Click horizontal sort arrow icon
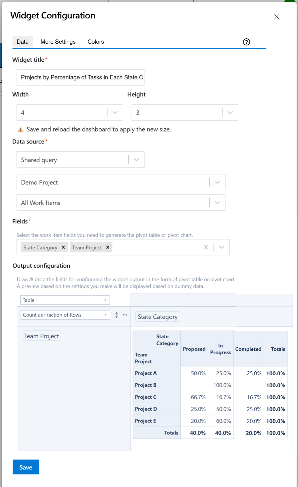Viewport: 298px width, 487px height. 125,315
